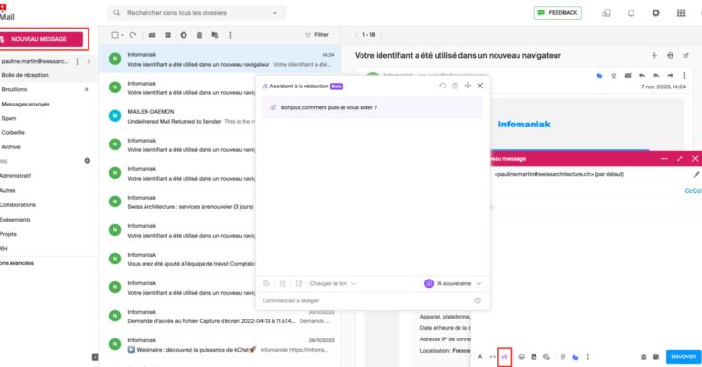
Task: Open the Archive folder
Action: (11, 146)
